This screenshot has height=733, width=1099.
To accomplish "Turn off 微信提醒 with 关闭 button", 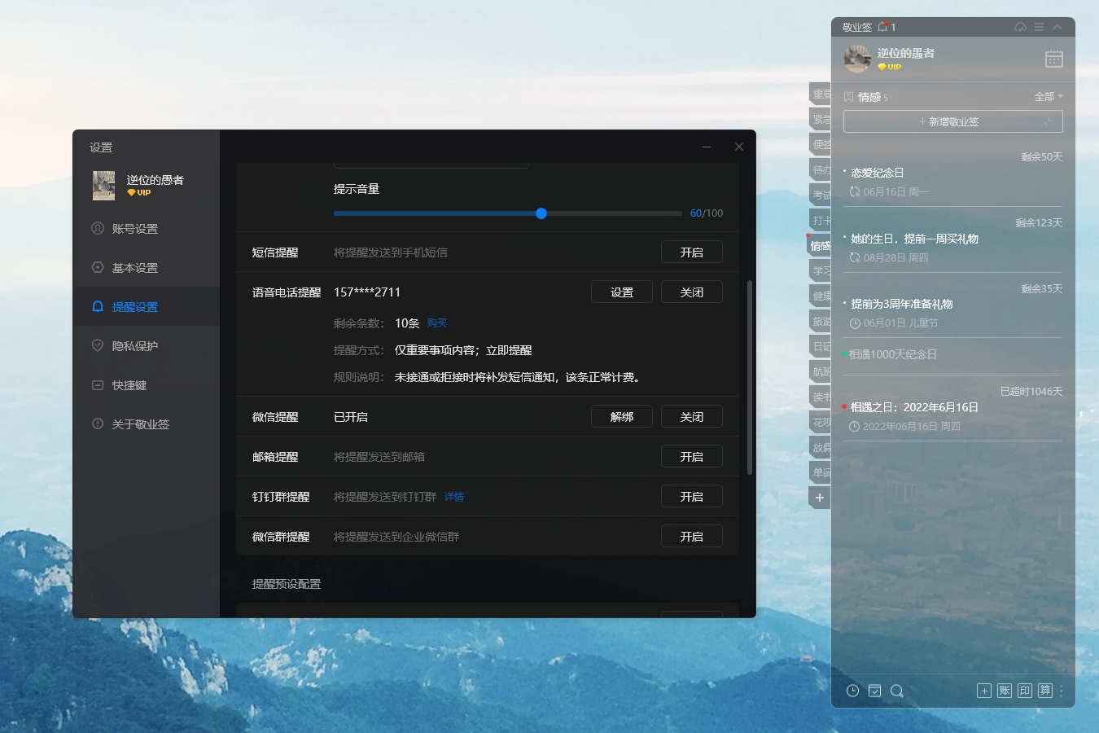I will [x=691, y=417].
